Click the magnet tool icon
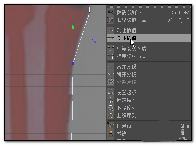Screen dimensions: 196x145 [x=111, y=133]
